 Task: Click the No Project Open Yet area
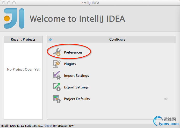pyautogui.click(x=23, y=69)
